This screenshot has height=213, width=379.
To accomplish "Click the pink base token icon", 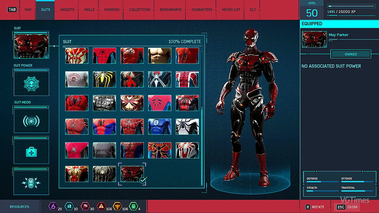I will click(85, 207).
